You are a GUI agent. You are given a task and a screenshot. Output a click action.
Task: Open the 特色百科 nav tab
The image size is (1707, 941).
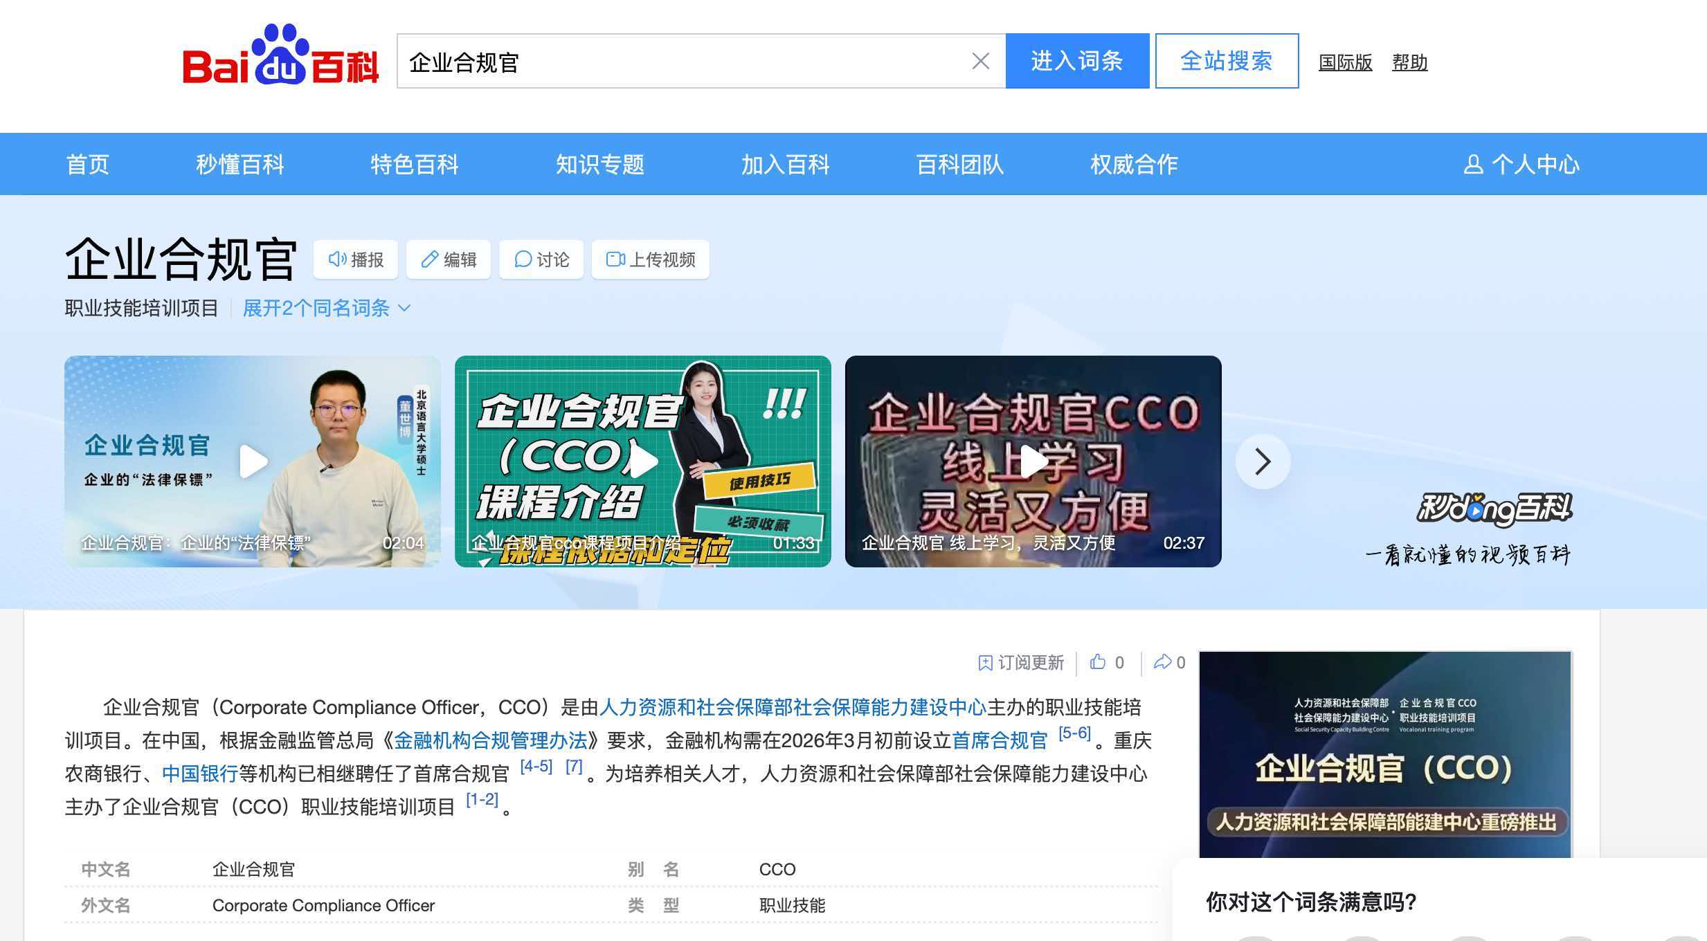414,164
